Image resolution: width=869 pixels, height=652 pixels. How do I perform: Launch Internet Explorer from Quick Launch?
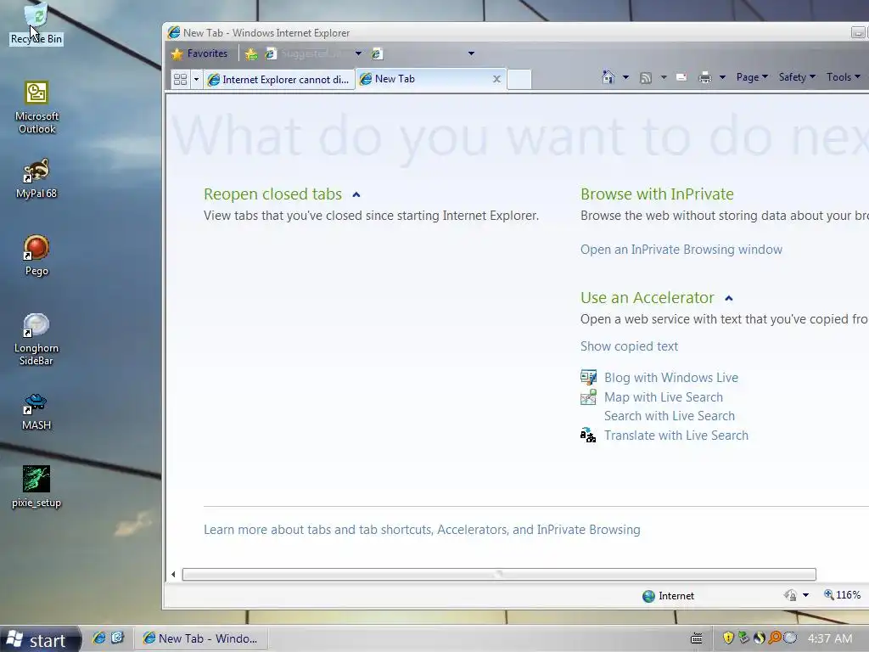click(99, 638)
